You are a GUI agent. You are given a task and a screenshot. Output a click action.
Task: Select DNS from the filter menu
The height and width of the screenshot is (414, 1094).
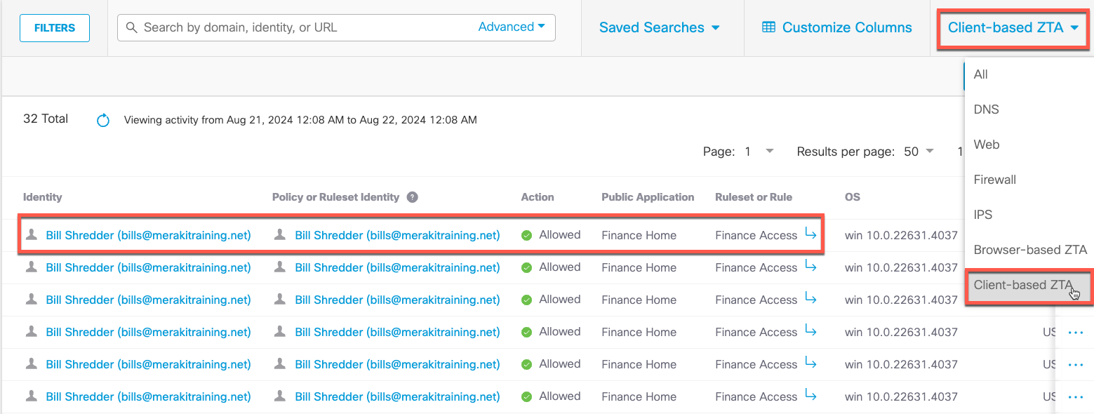986,109
